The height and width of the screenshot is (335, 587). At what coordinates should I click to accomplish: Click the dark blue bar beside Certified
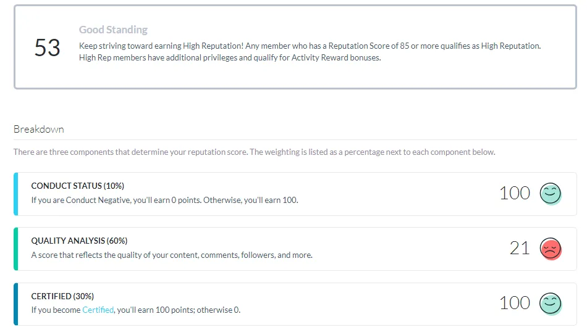pyautogui.click(x=15, y=304)
